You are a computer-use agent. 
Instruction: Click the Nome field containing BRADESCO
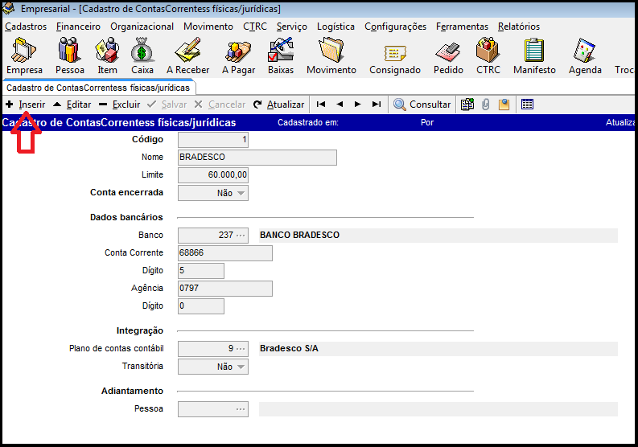(x=257, y=158)
